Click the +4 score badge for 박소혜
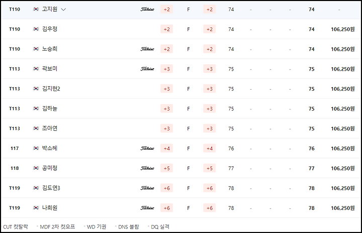The height and width of the screenshot is (233, 362). pos(167,148)
